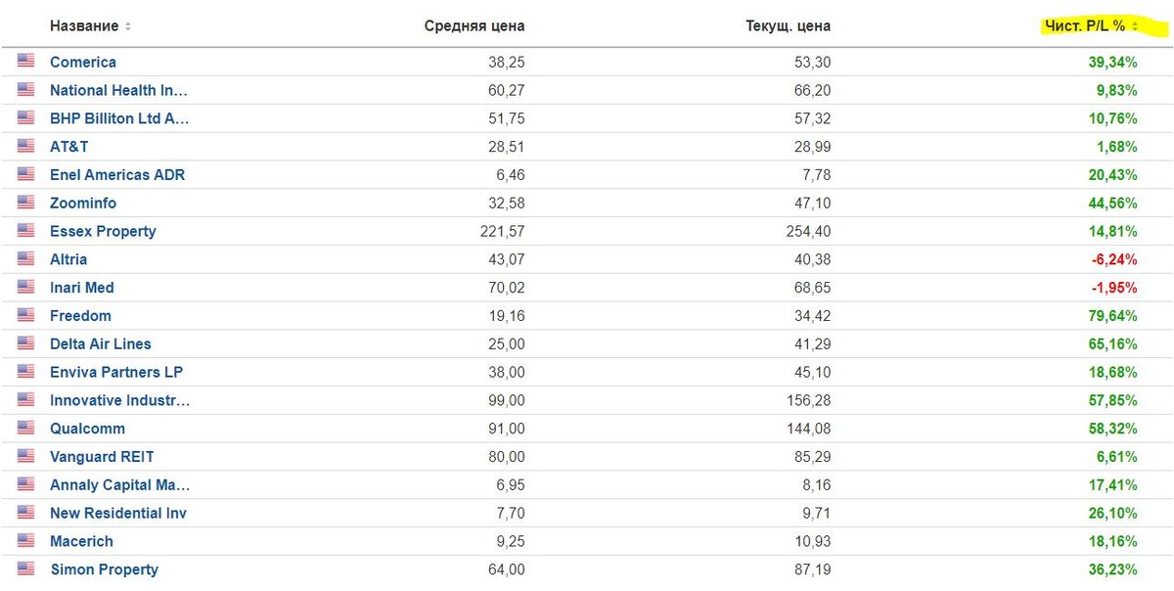Open the Delta Air Lines stock link
This screenshot has width=1174, height=591.
pyautogui.click(x=100, y=343)
